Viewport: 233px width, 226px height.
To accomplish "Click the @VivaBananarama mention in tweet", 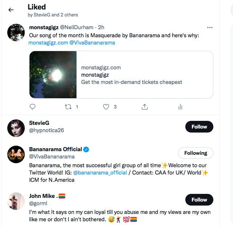I will (92, 43).
